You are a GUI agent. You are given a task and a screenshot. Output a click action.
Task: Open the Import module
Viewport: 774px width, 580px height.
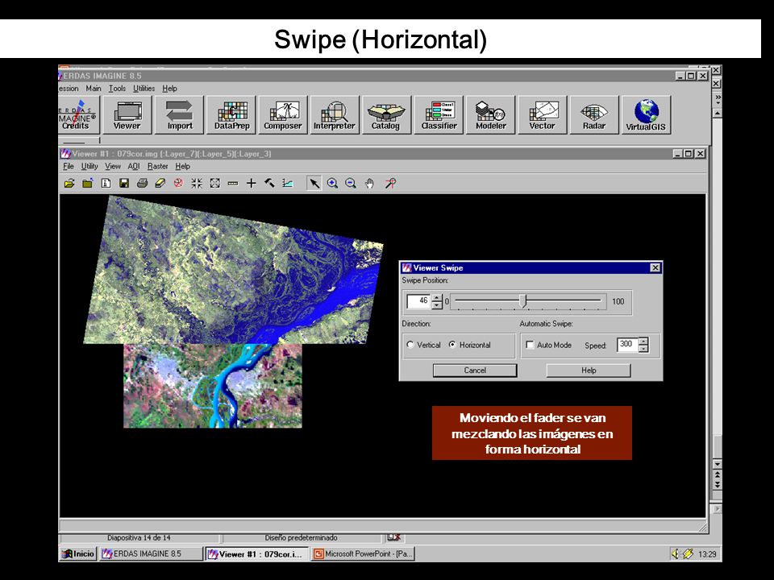(x=179, y=115)
